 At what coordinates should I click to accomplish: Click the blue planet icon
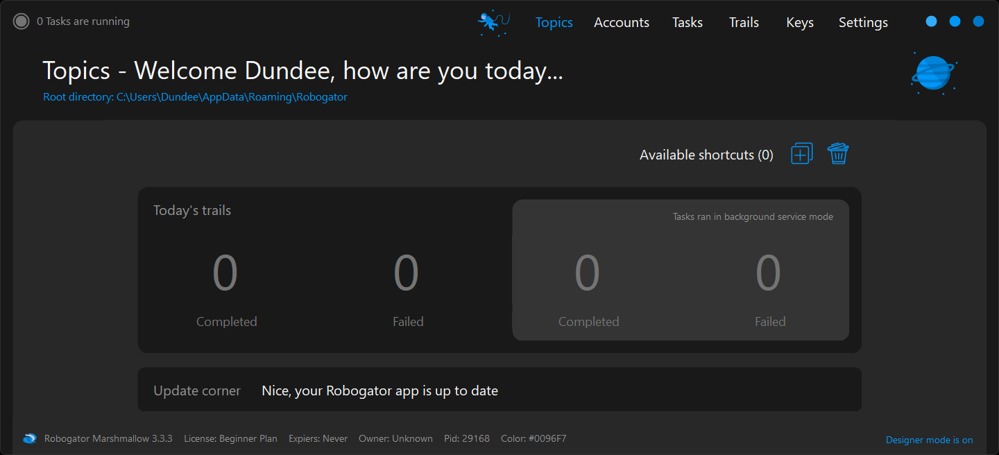(933, 73)
